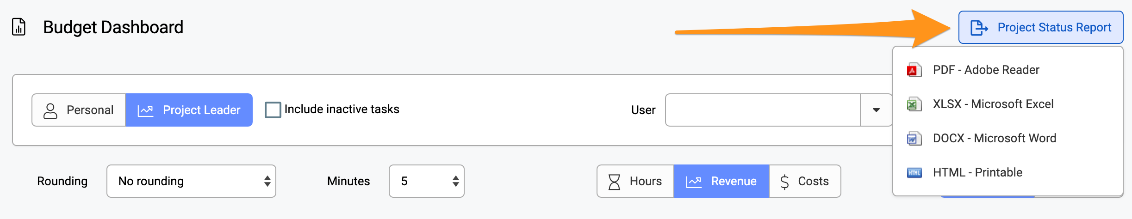
Task: Click the hourglass icon on Hours
Action: pyautogui.click(x=614, y=182)
